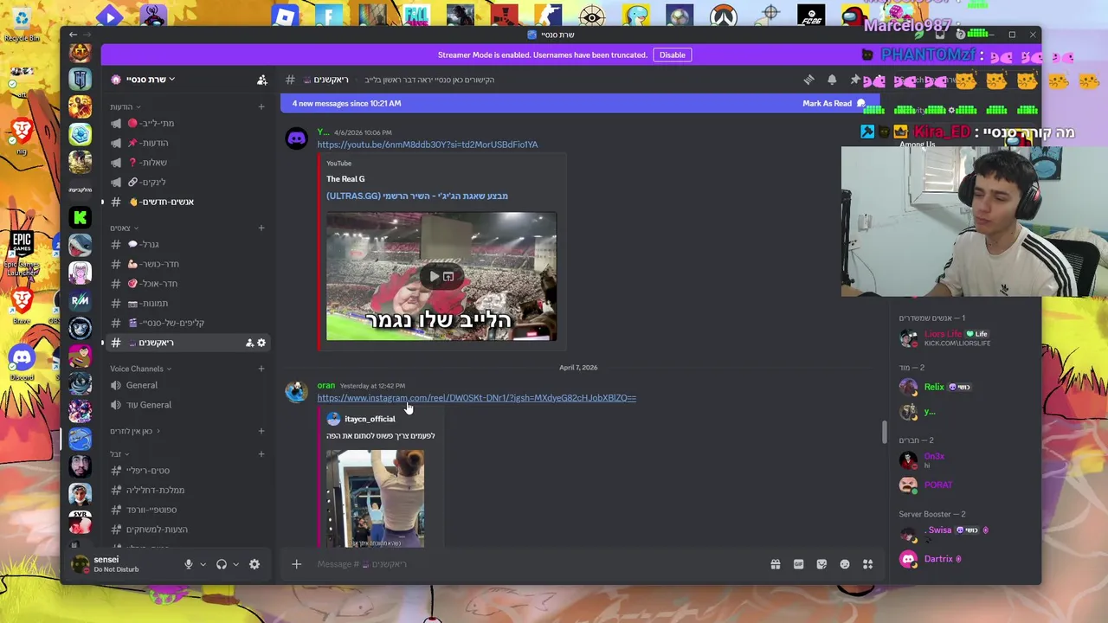Open the sticker picker
This screenshot has height=623, width=1108.
click(x=821, y=564)
